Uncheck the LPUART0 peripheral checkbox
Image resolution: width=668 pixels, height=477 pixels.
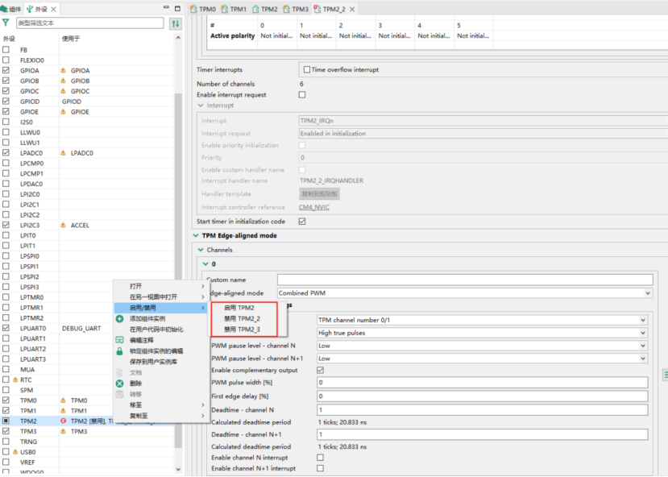pos(6,328)
